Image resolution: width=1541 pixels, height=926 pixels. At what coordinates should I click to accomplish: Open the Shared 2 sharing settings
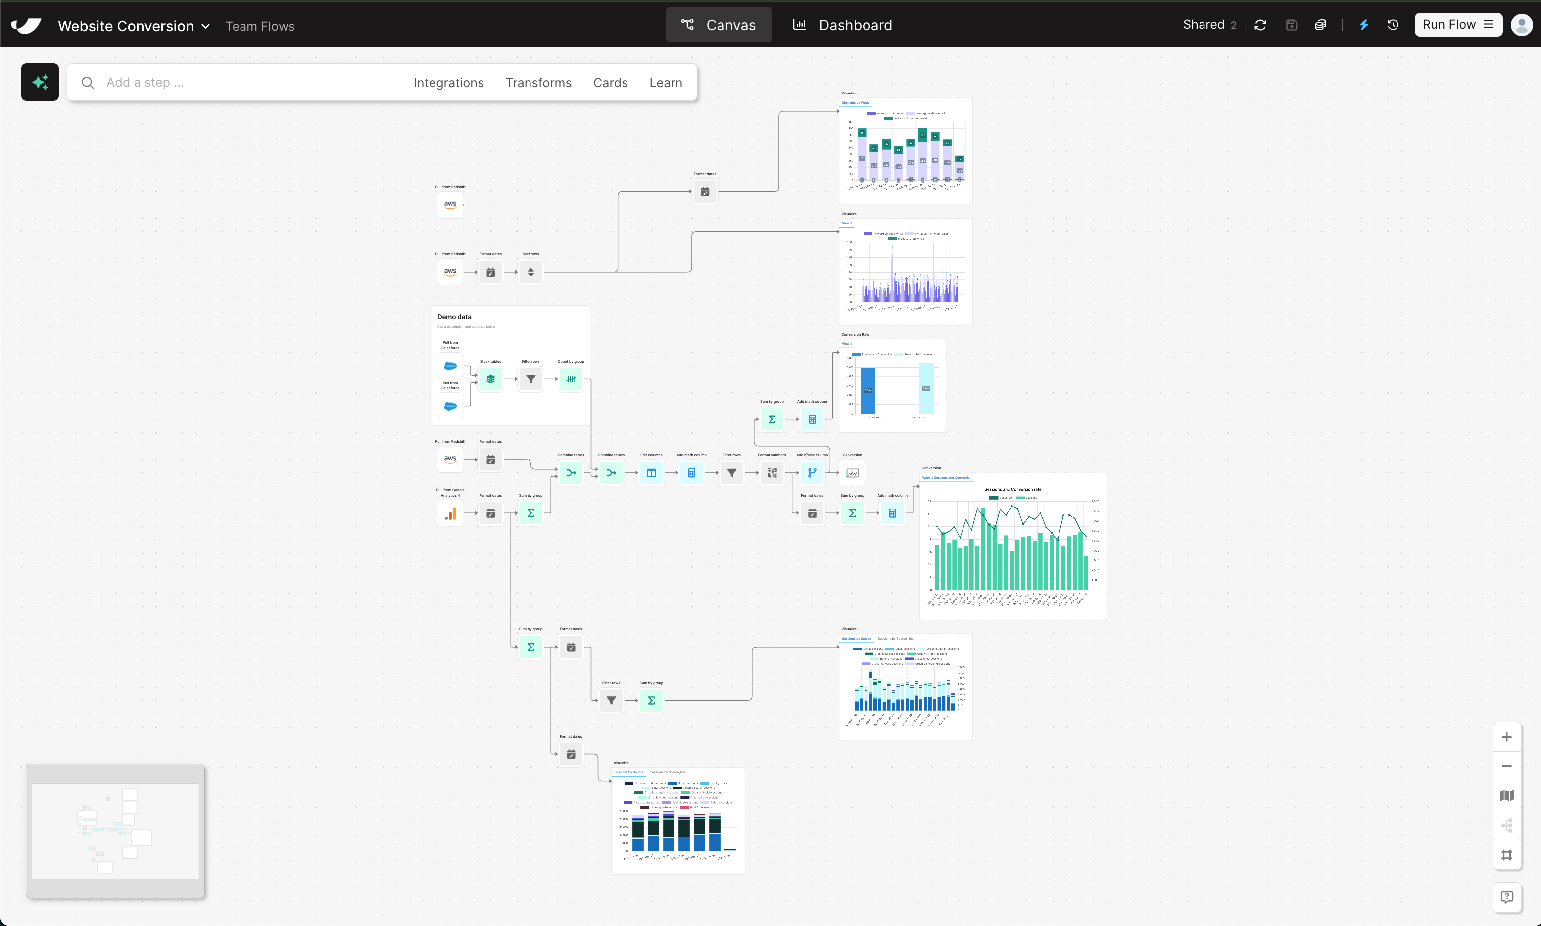point(1209,24)
